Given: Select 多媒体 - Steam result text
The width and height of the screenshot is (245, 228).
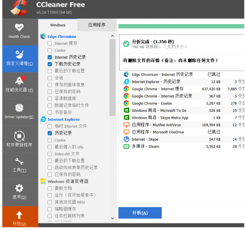Looking at the screenshot, I should [x=145, y=146].
